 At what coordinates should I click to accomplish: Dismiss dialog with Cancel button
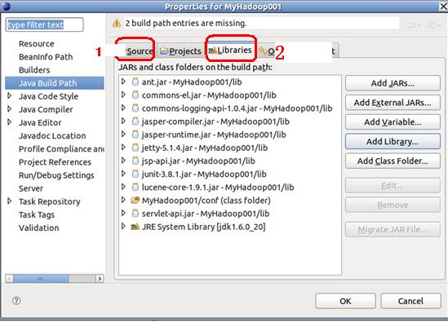(x=410, y=301)
